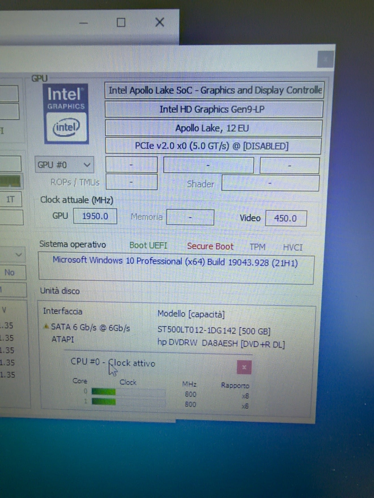Select the Intel HD Graphics Gen9-LP field
This screenshot has width=374, height=498.
tap(214, 109)
